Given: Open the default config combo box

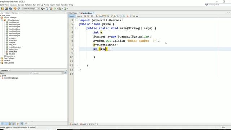Looking at the screenshot, I should point(31,9).
